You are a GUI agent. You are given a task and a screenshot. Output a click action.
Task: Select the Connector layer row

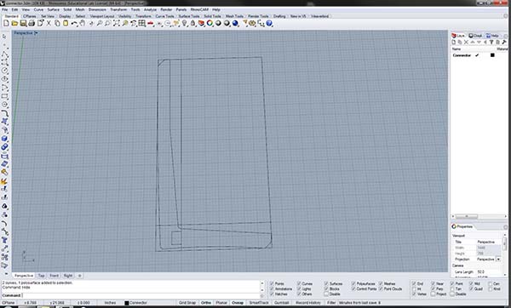pyautogui.click(x=479, y=55)
